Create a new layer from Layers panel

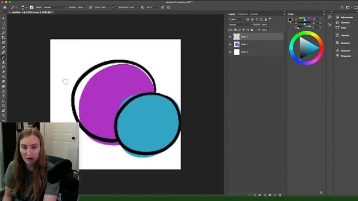click(275, 195)
